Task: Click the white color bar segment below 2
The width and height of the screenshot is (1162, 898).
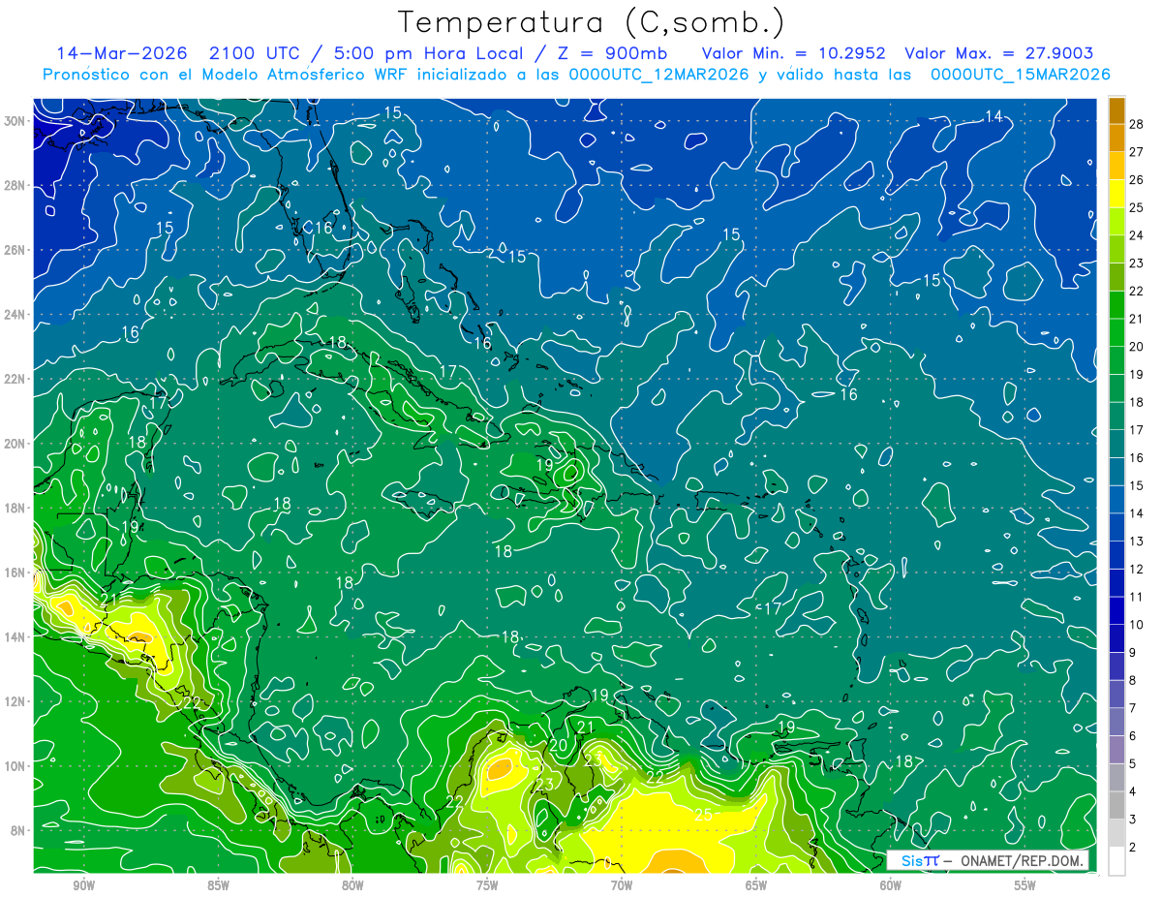Action: coord(1116,860)
